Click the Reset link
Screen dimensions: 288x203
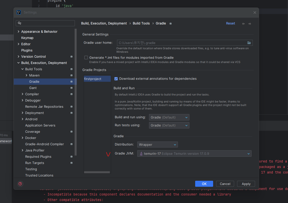click(231, 23)
